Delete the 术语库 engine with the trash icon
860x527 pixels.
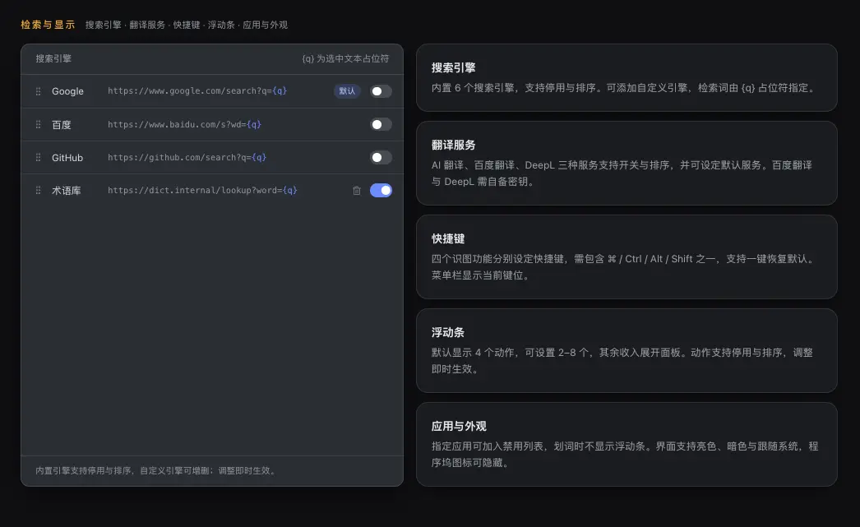point(357,190)
